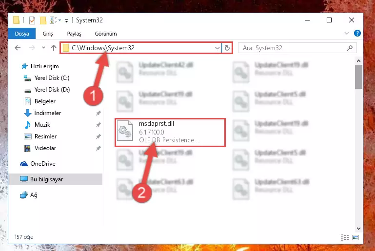Click the search magnifier icon
The height and width of the screenshot is (251, 375).
350,48
